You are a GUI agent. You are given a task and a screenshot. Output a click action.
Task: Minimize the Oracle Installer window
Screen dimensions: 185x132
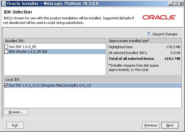[170, 4]
